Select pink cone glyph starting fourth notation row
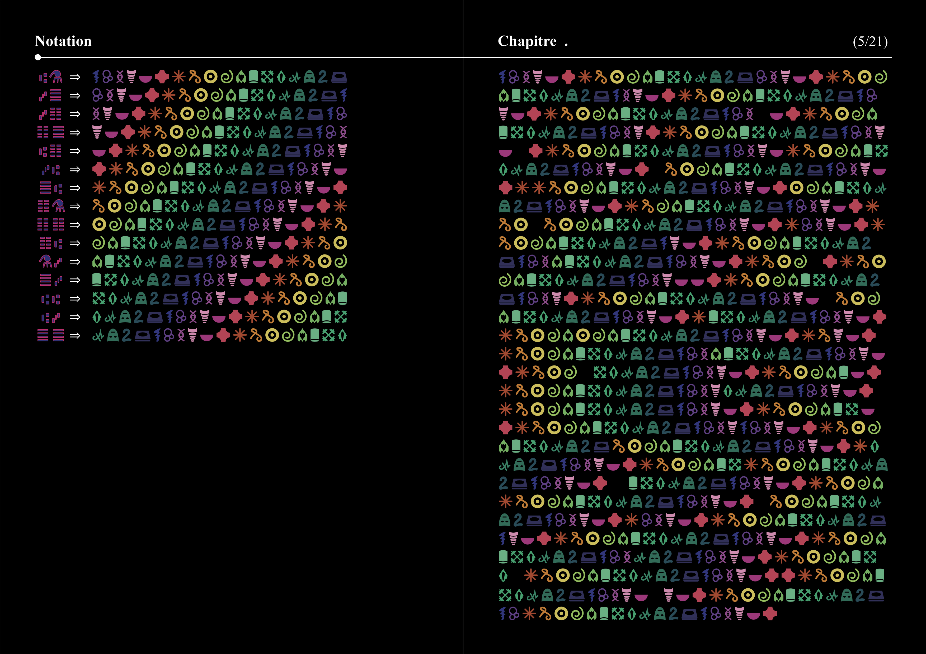Image resolution: width=926 pixels, height=654 pixels. [97, 132]
